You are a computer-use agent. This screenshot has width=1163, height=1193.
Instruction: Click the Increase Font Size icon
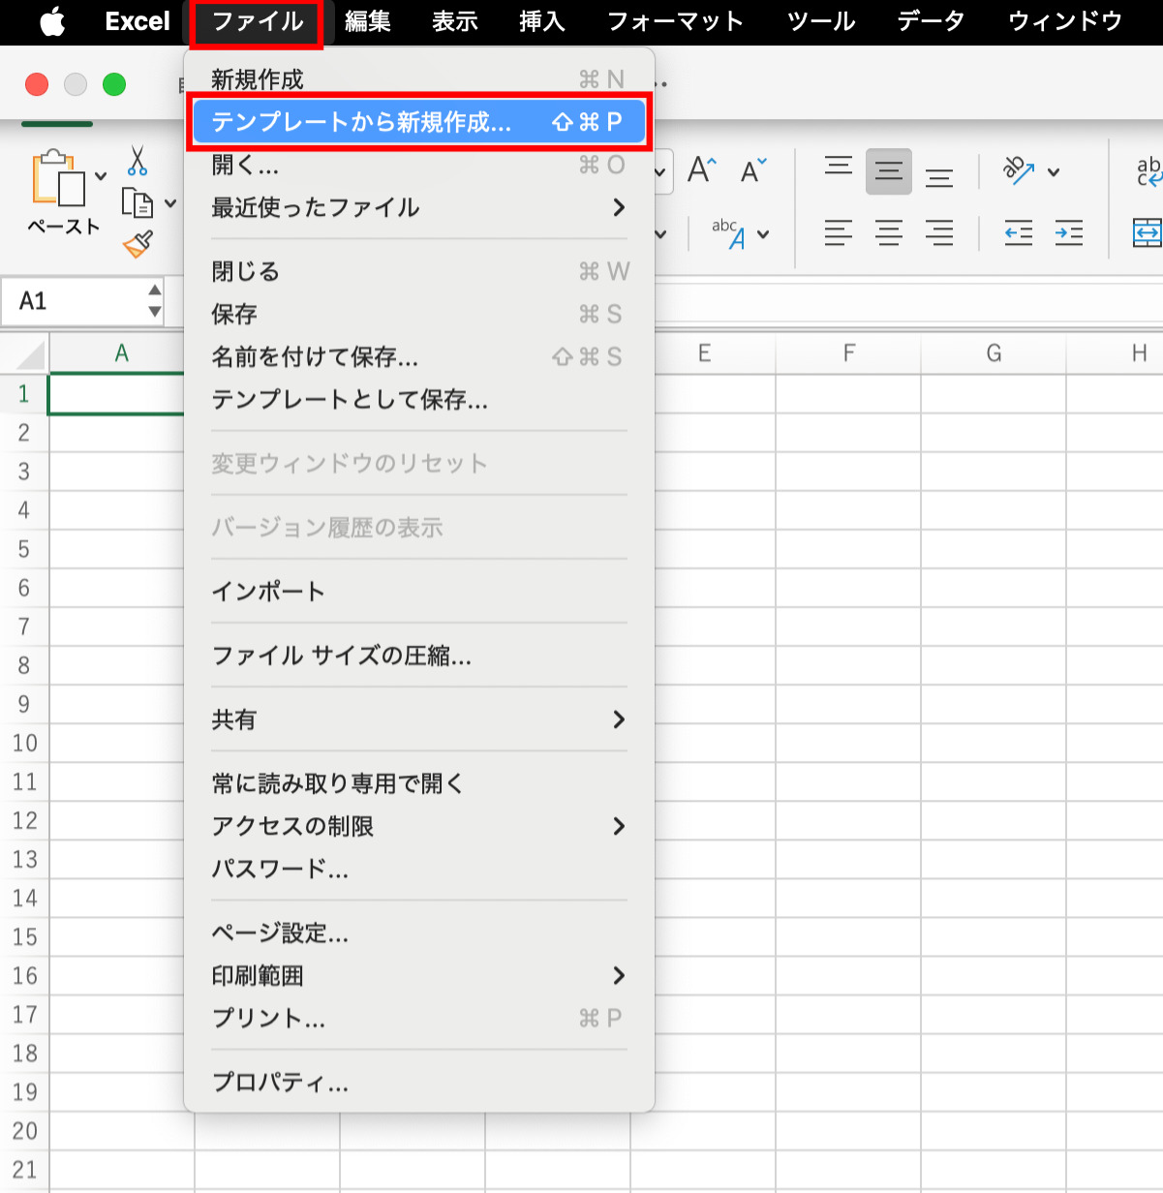point(700,171)
